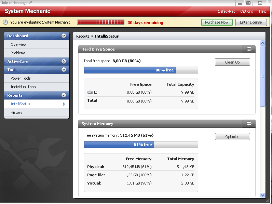
Task: Click the Page file free value 1,22 GB (100%)
Action: pyautogui.click(x=138, y=175)
